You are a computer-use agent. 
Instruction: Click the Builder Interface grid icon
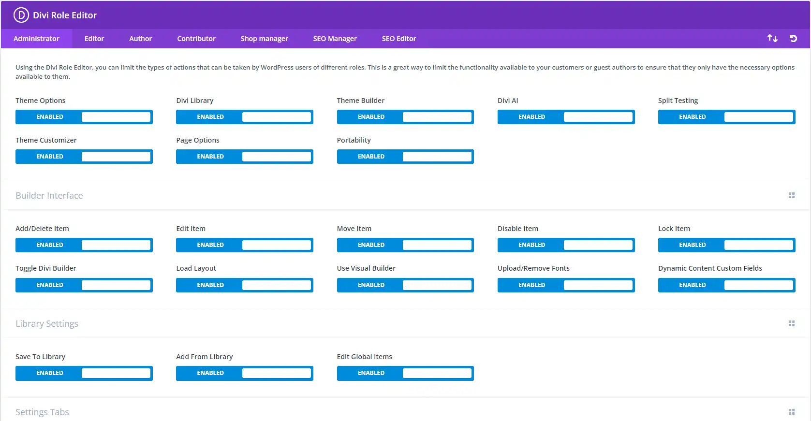(792, 195)
